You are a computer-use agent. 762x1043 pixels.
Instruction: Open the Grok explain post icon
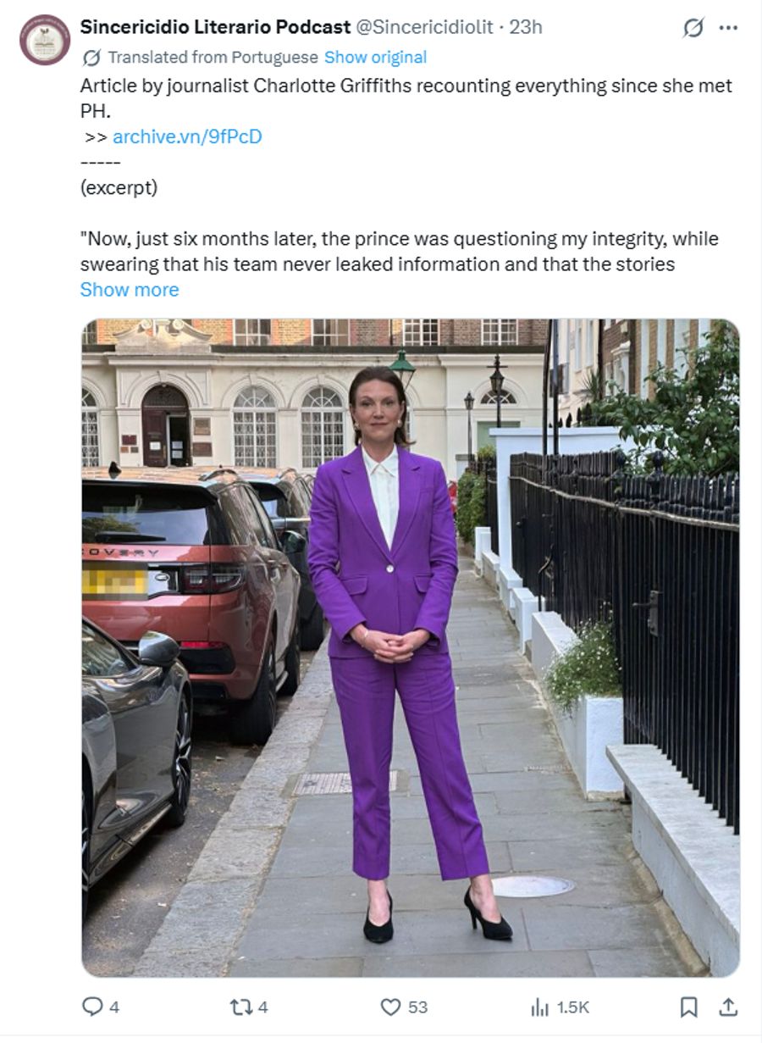click(693, 28)
